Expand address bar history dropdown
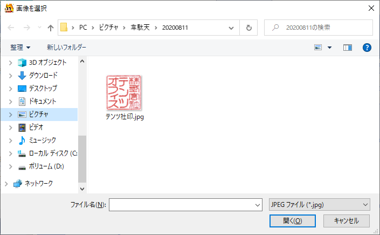Viewport: 380px width, 235px height. tap(231, 28)
